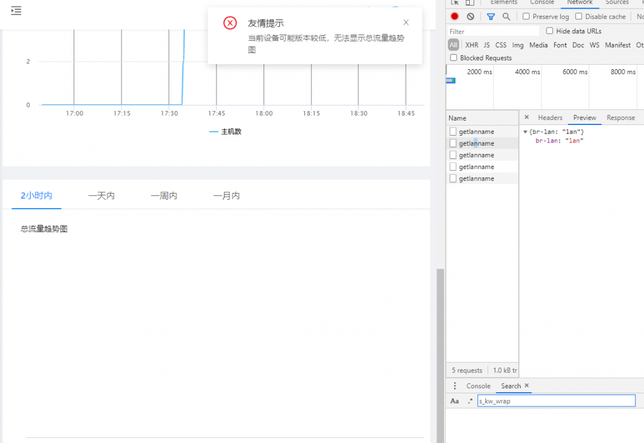Viewport: 644px width, 443px height.
Task: Collapse the {br-lan: "lan"} JSON object
Action: tap(525, 132)
